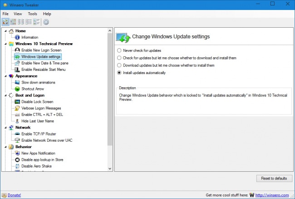Click the tree scrollbar down arrow

(x=110, y=169)
